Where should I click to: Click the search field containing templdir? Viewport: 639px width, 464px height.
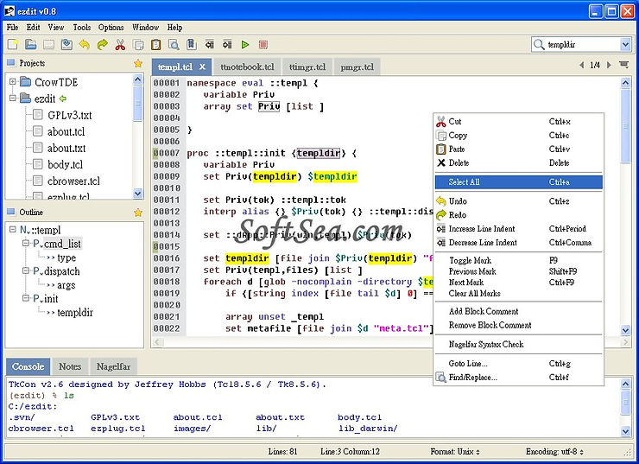(x=582, y=44)
